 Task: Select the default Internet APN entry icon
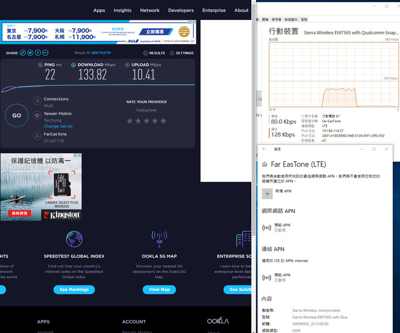267,228
